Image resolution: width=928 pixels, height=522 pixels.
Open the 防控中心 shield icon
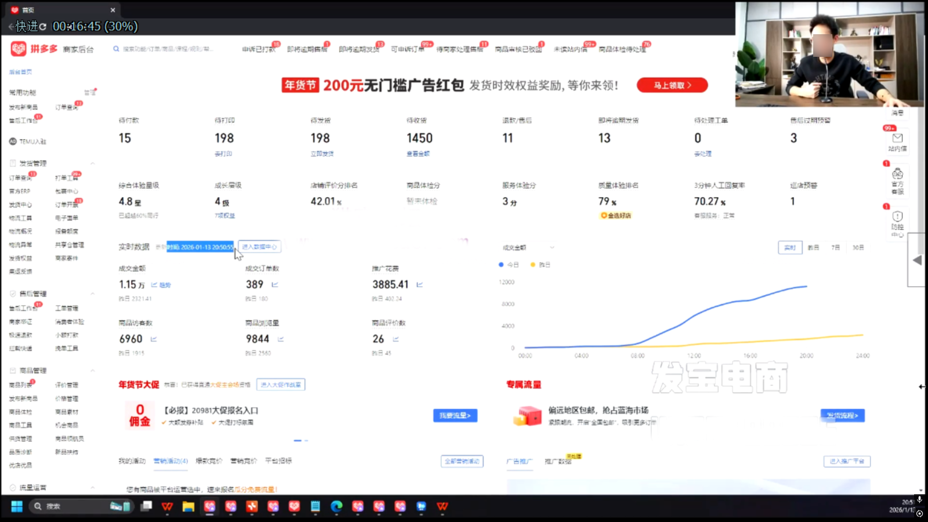click(897, 216)
